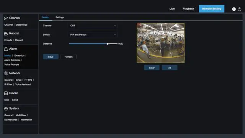Viewport: 245px width, 138px height.
Task: Click the Distance slider handle
Action: (108, 44)
